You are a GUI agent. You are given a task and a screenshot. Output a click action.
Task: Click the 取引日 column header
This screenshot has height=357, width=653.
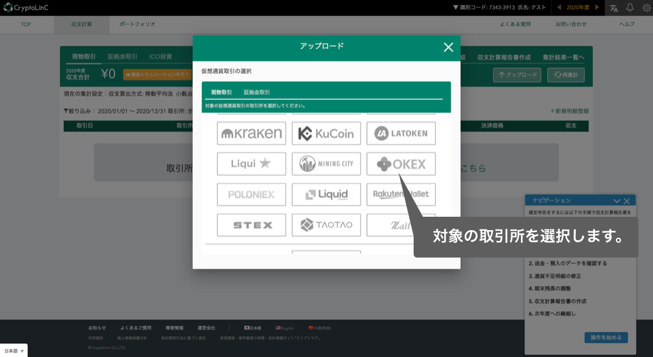pos(84,126)
